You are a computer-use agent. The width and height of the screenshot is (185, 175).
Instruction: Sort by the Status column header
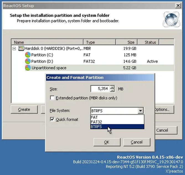pos(148,42)
